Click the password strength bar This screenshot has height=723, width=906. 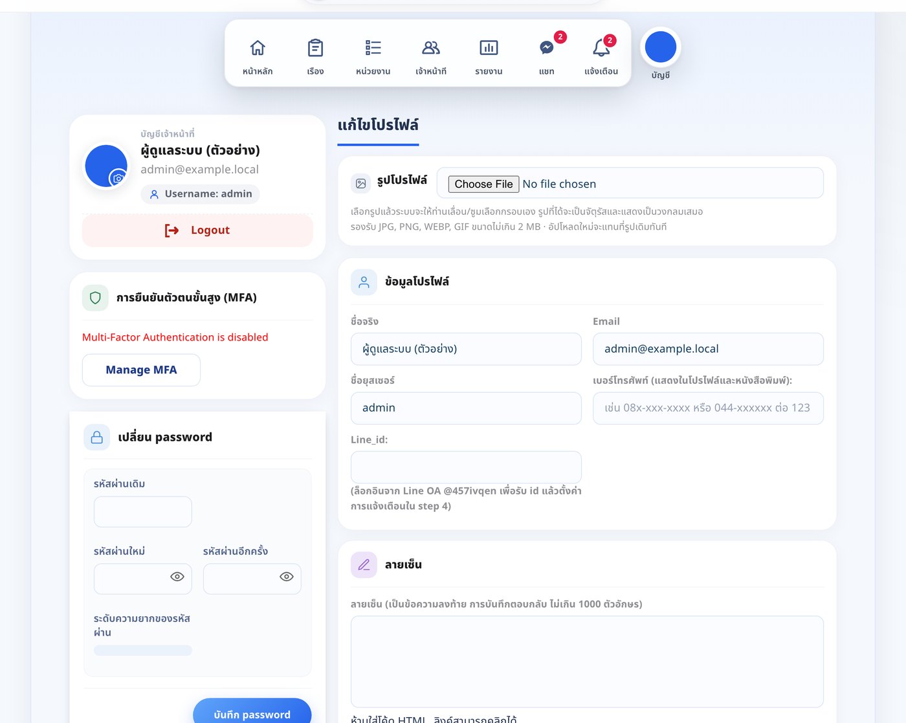point(143,651)
